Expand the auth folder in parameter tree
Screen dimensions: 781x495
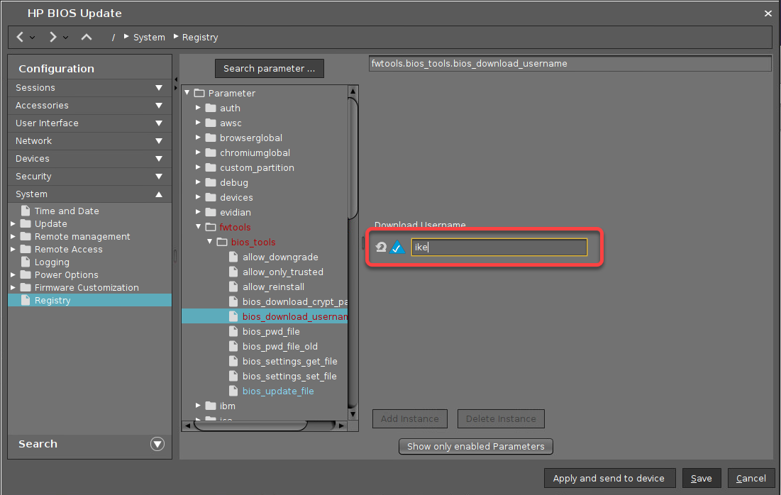tap(199, 108)
